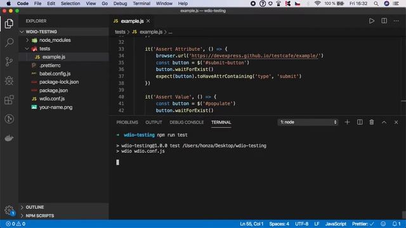This screenshot has width=406, height=228.
Task: Open the Selection menu
Action: point(70,3)
